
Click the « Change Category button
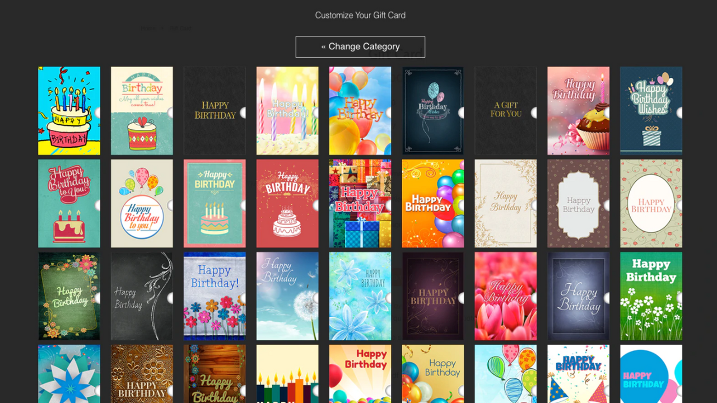pyautogui.click(x=360, y=46)
